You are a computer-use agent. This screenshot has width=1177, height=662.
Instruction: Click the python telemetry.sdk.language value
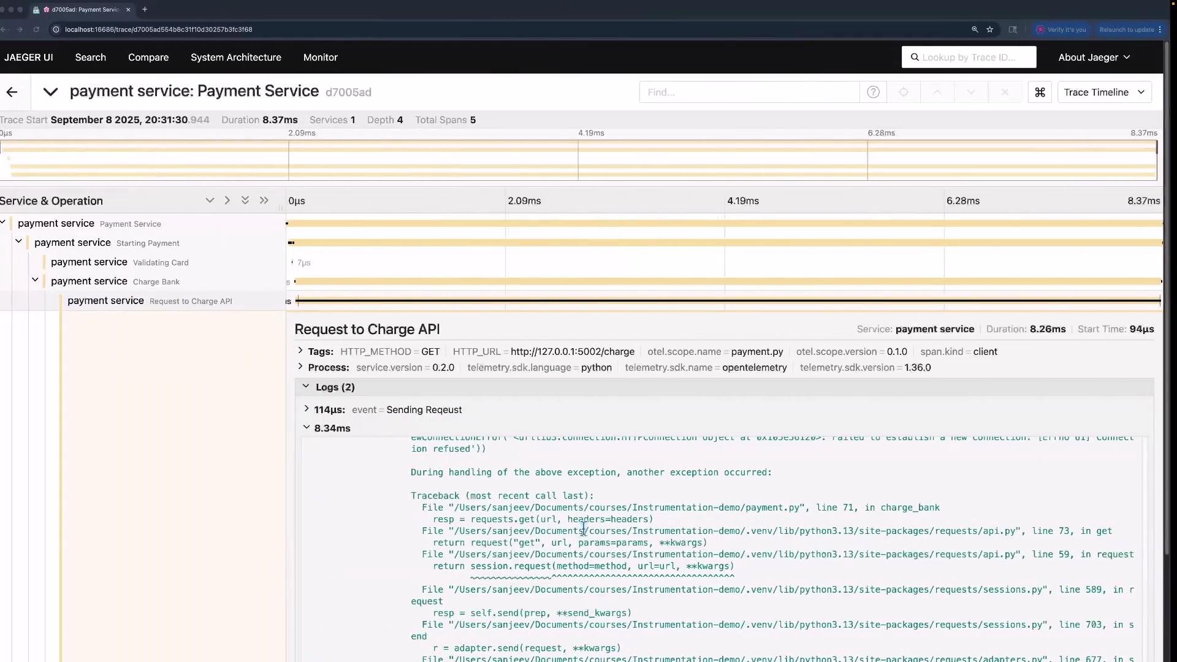click(596, 367)
